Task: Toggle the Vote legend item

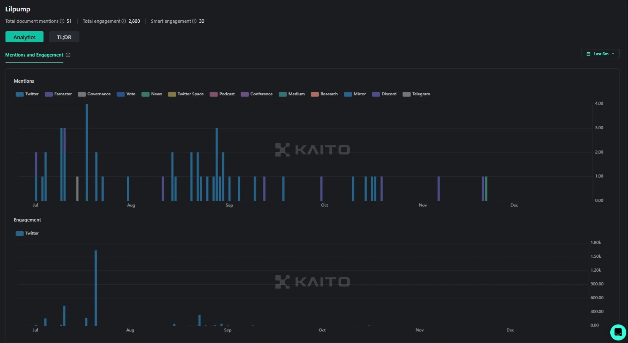Action: (x=126, y=94)
